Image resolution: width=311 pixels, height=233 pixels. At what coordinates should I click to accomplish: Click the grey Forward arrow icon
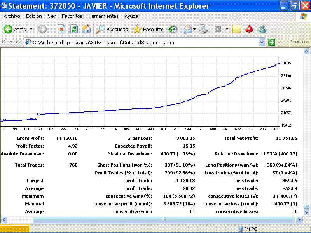(x=42, y=30)
